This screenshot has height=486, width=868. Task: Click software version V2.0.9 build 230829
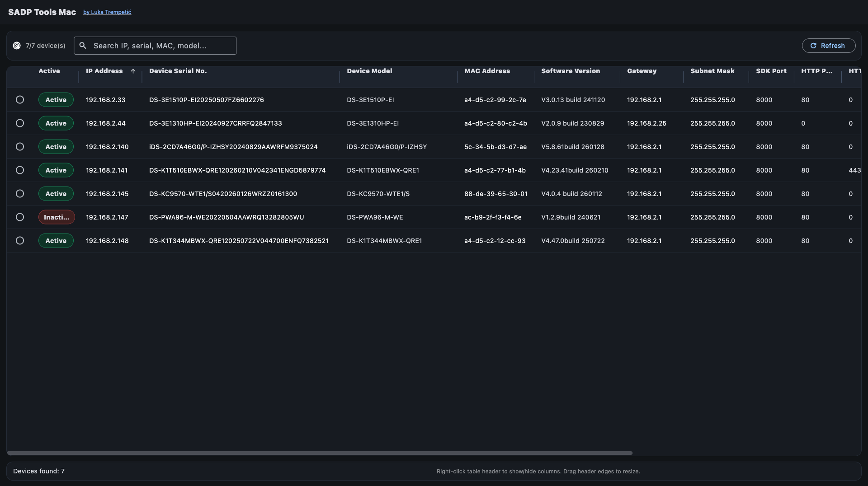(x=573, y=123)
